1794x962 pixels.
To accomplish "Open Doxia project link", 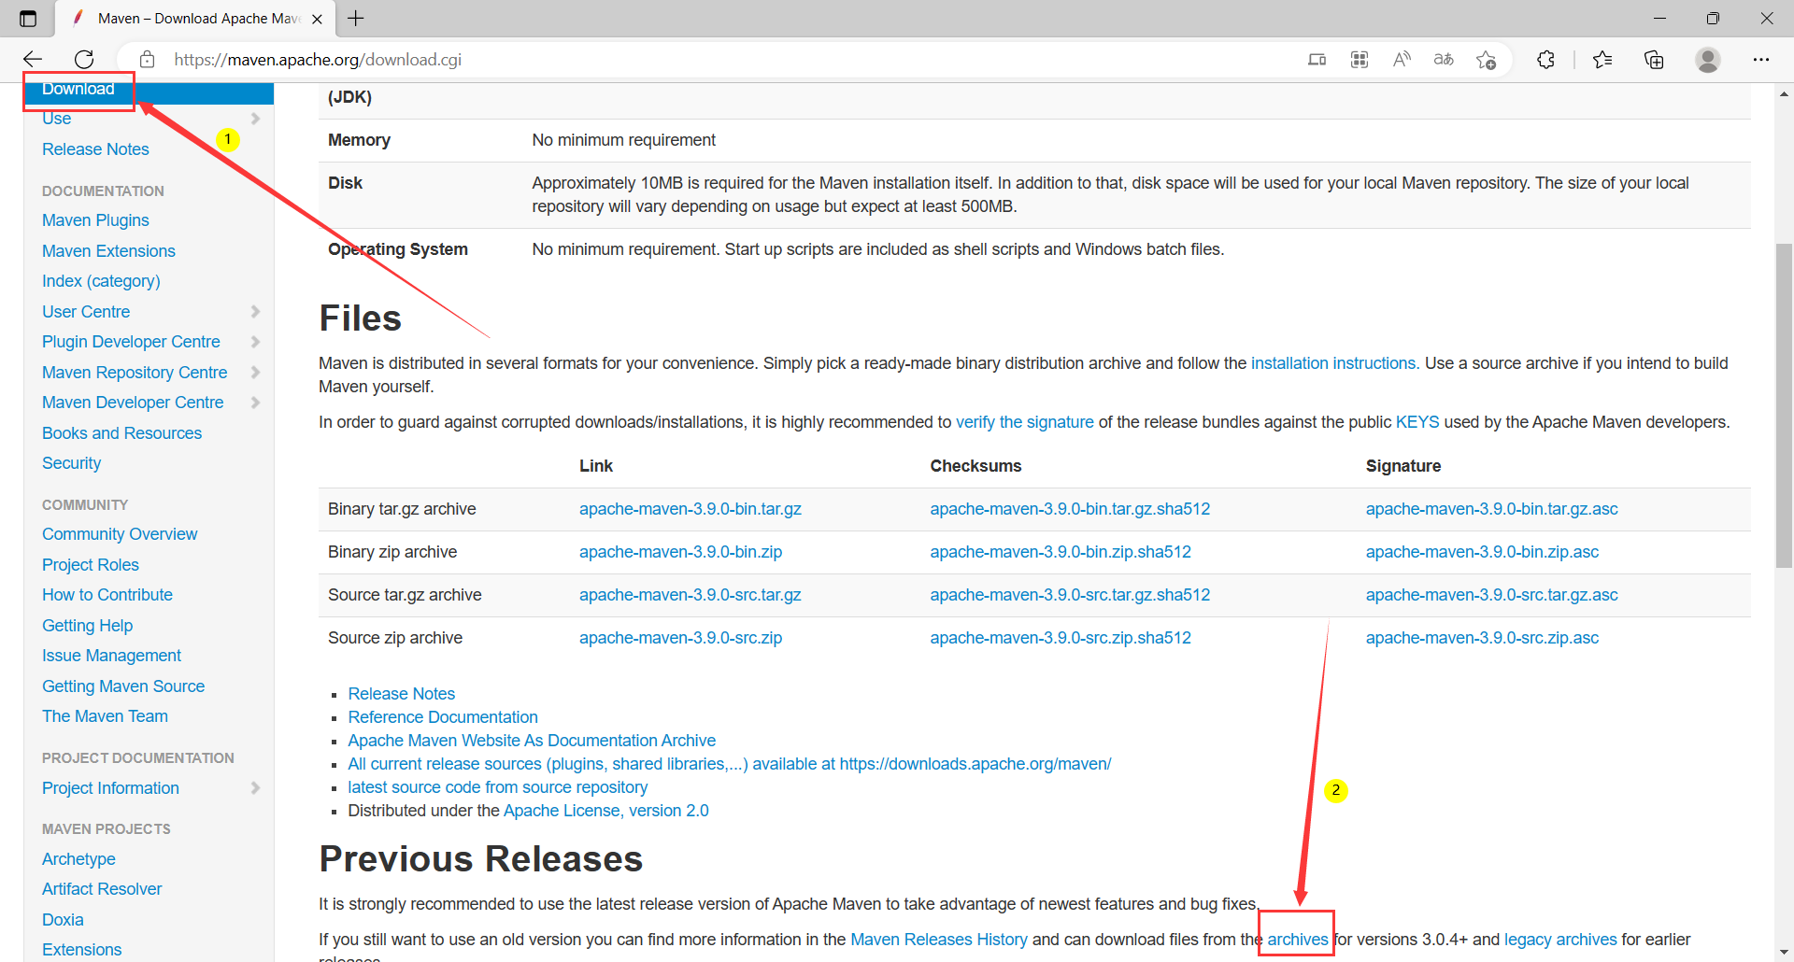I will point(63,920).
